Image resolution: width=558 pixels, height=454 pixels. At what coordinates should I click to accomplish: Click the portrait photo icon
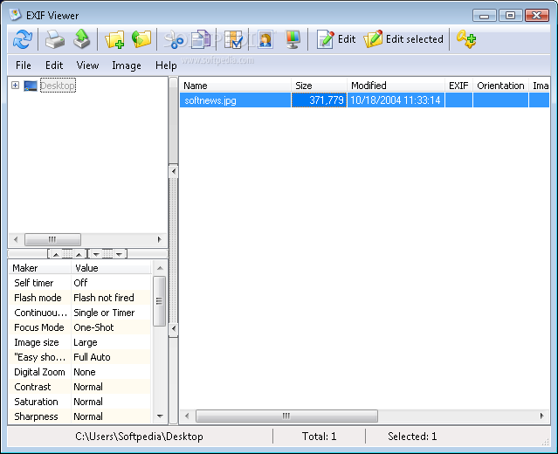coord(265,39)
